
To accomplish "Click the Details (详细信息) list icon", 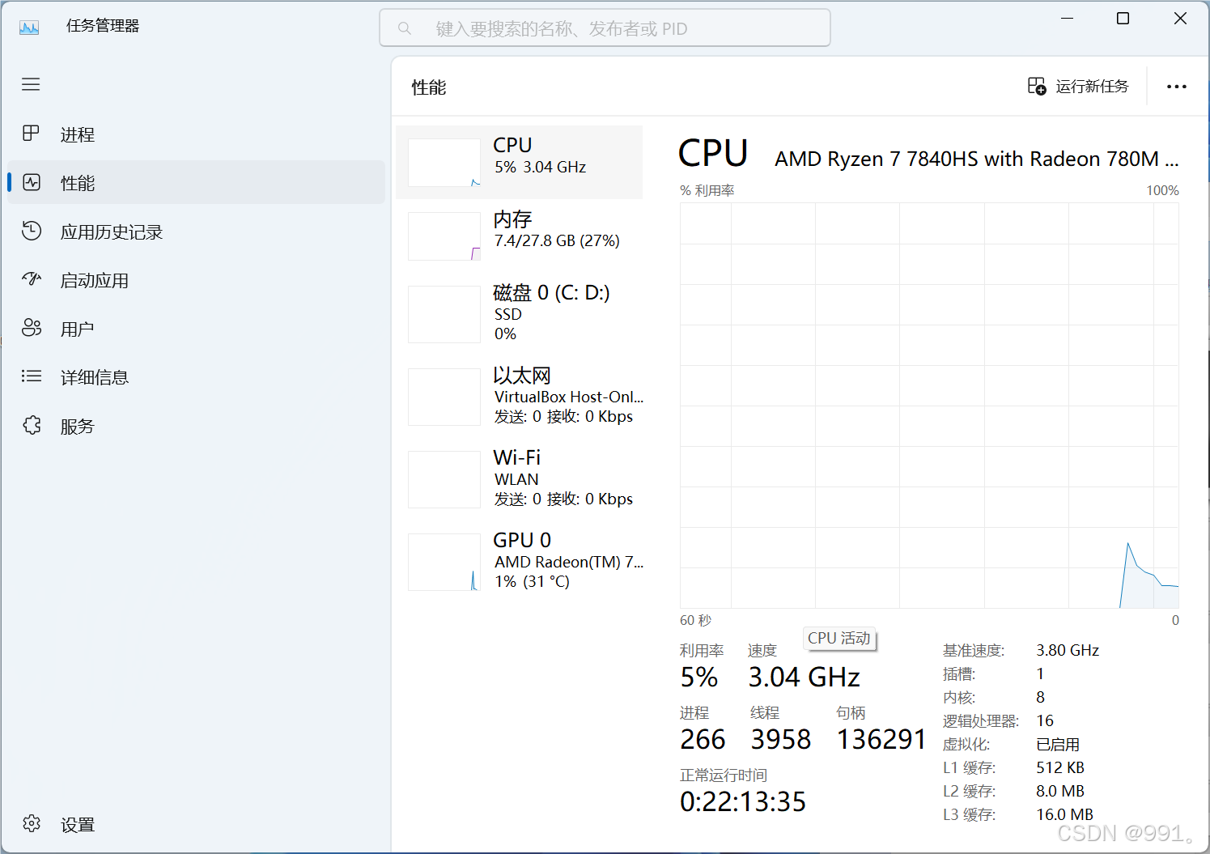I will click(32, 376).
